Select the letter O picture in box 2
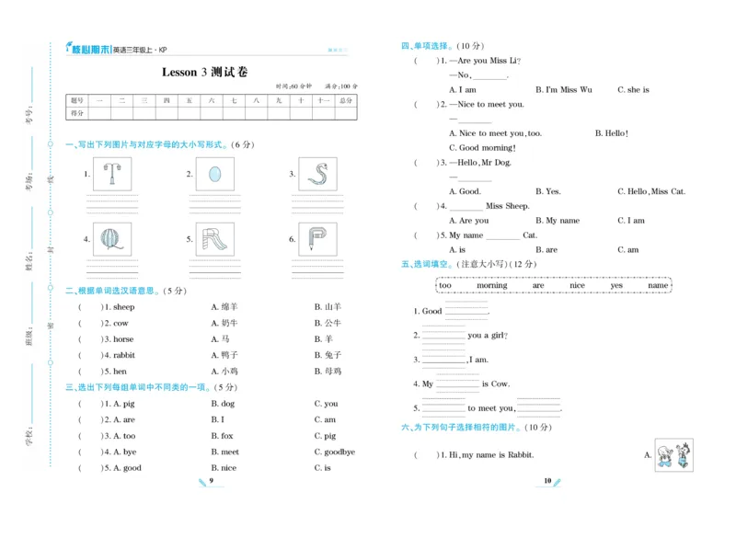 click(x=213, y=174)
